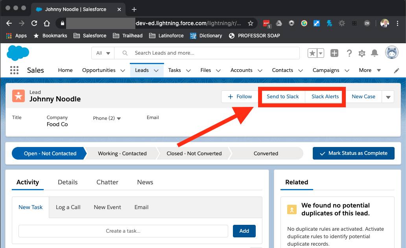Image resolution: width=406 pixels, height=248 pixels.
Task: Open the More navigation dropdown
Action: tap(370, 70)
